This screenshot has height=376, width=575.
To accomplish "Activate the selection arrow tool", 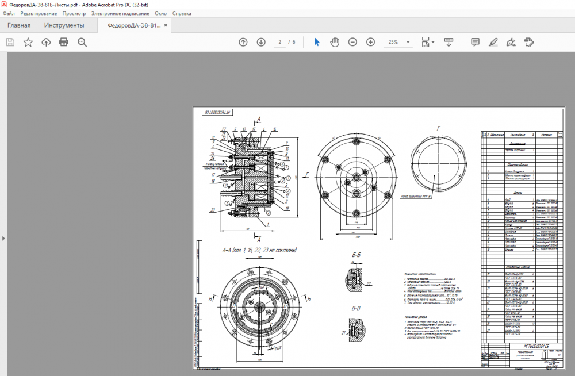I will 316,42.
